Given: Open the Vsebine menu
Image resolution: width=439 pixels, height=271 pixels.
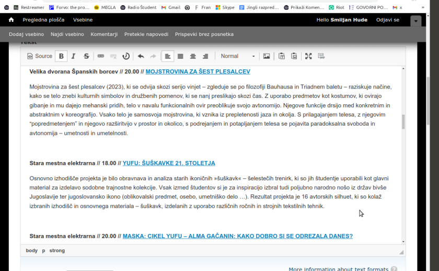Looking at the screenshot, I should pos(83,20).
